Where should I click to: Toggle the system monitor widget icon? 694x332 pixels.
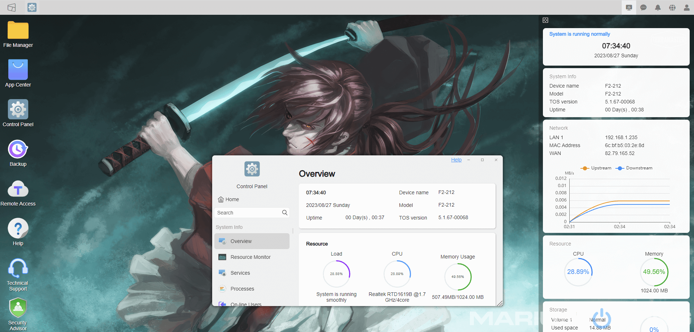[x=629, y=7]
